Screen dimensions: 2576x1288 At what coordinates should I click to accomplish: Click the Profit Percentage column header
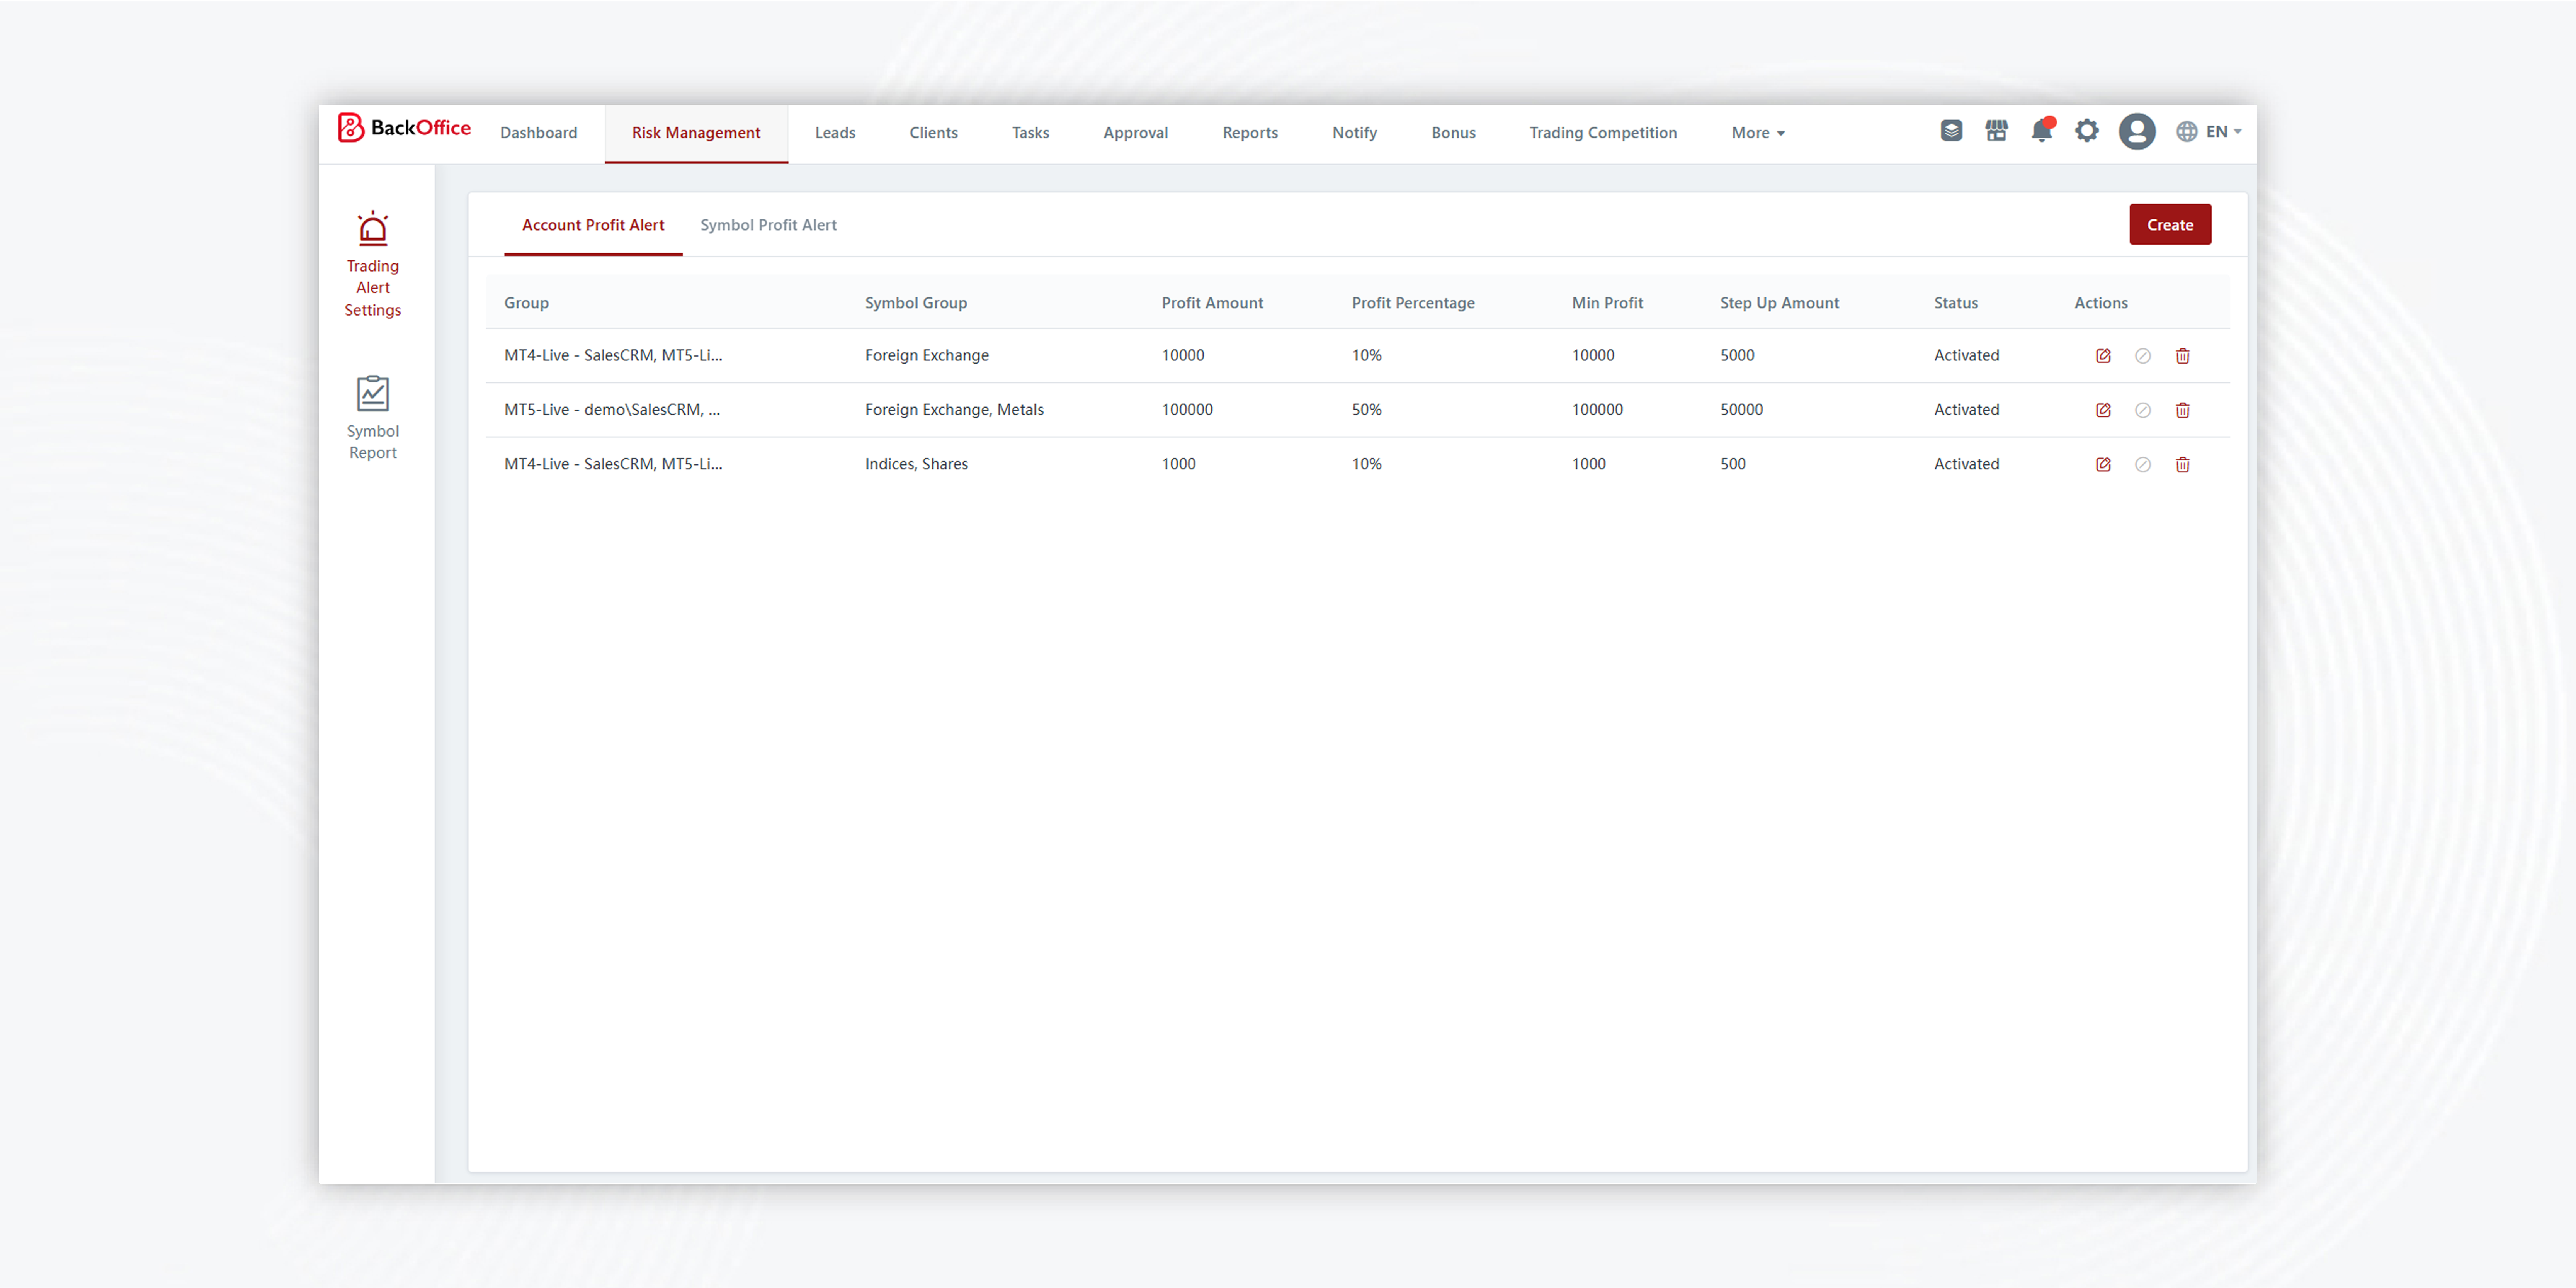click(x=1413, y=303)
